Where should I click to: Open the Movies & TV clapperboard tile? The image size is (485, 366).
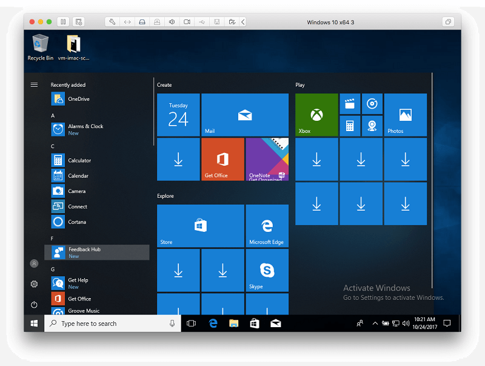[350, 104]
